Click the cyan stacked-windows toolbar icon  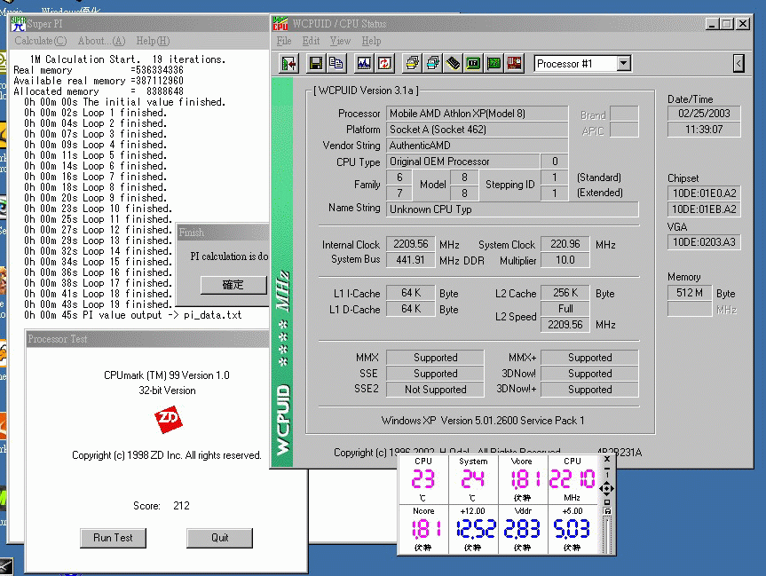(432, 64)
